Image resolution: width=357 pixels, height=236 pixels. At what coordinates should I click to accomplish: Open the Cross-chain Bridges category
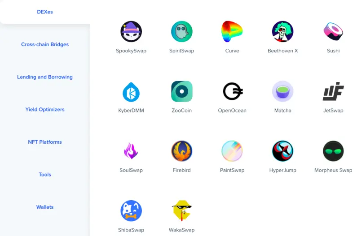(x=45, y=44)
